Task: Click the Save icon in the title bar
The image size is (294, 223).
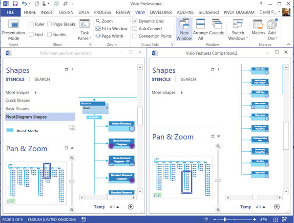Action: [x=15, y=3]
